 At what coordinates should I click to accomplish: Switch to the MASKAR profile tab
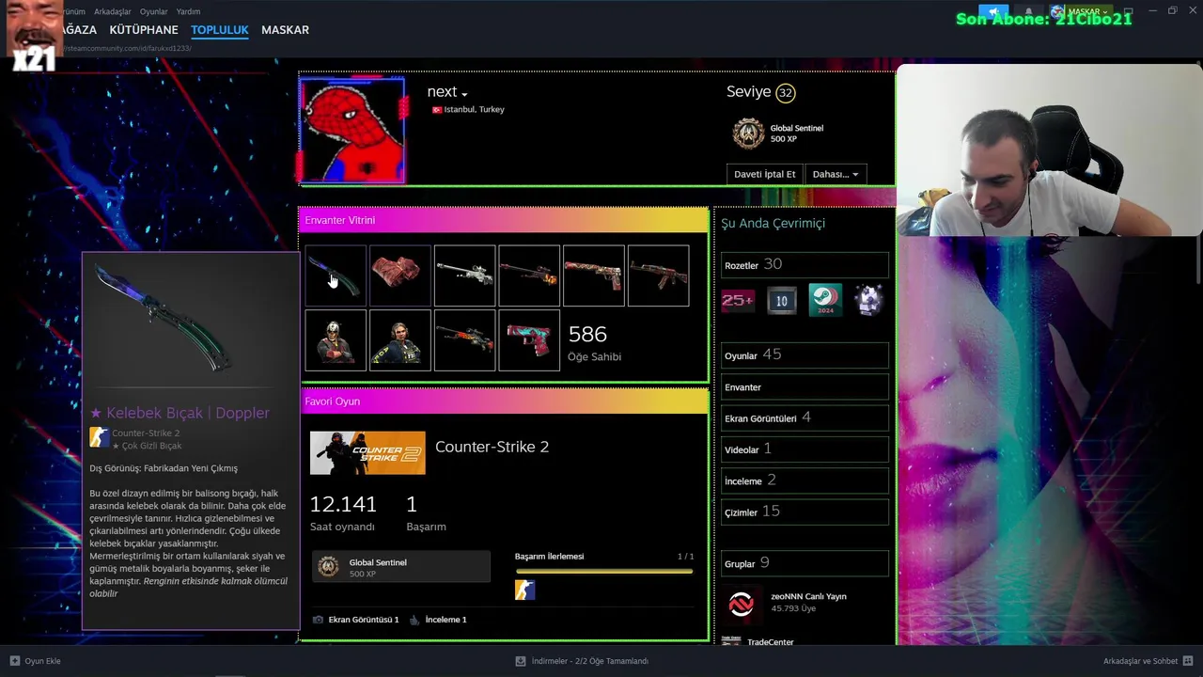click(285, 30)
